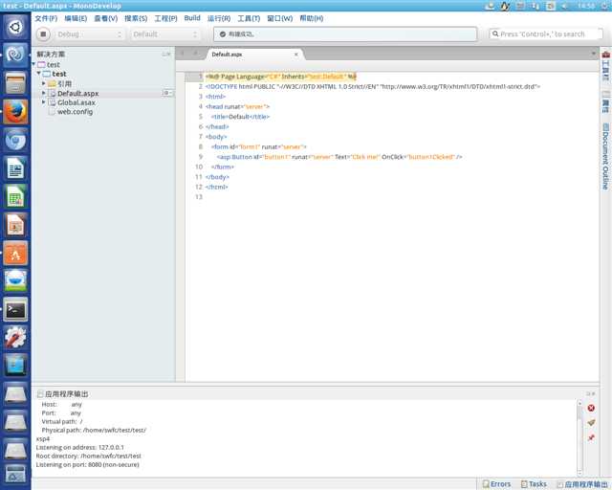The image size is (612, 490).
Task: Close the Default.aspx editor tab
Action: [295, 55]
